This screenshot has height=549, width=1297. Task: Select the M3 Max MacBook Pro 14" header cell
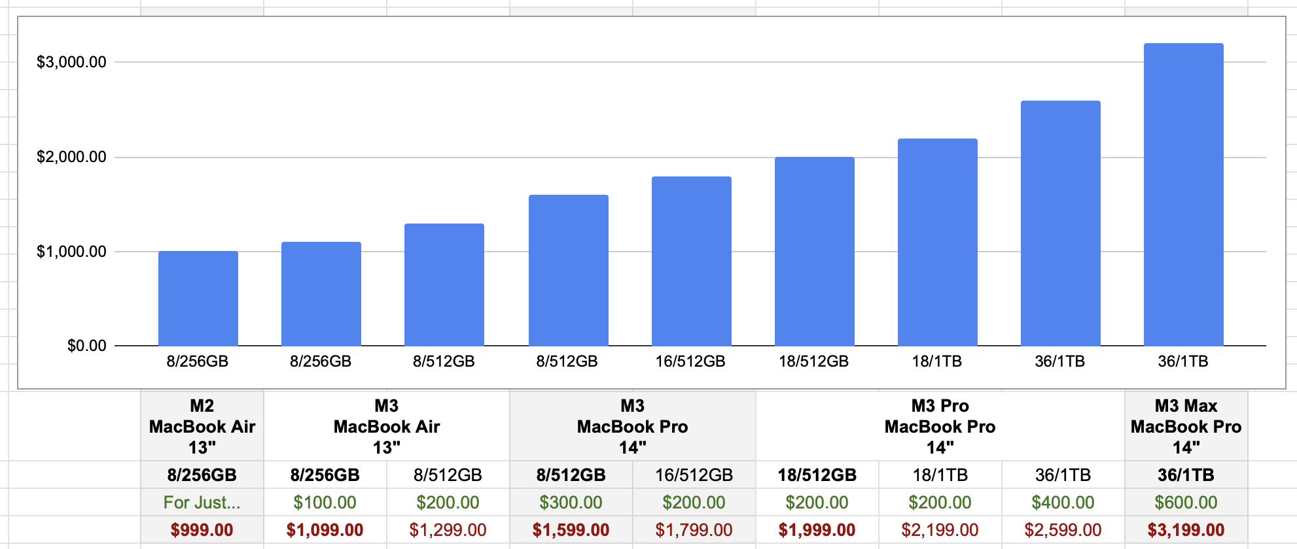[1186, 426]
